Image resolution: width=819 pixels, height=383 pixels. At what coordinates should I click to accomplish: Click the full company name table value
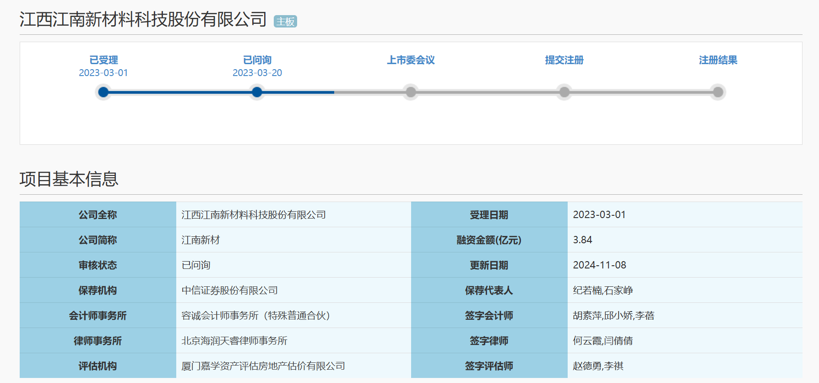pyautogui.click(x=254, y=214)
